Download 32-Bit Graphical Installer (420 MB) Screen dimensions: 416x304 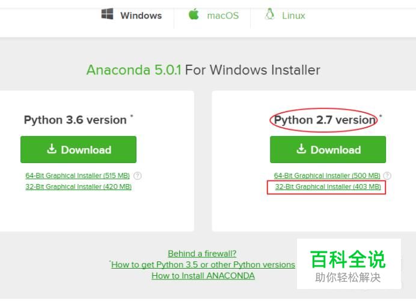point(78,186)
